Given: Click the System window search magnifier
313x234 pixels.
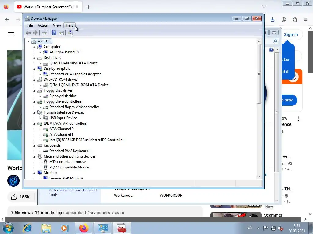Looking at the screenshot, I should pos(275,41).
